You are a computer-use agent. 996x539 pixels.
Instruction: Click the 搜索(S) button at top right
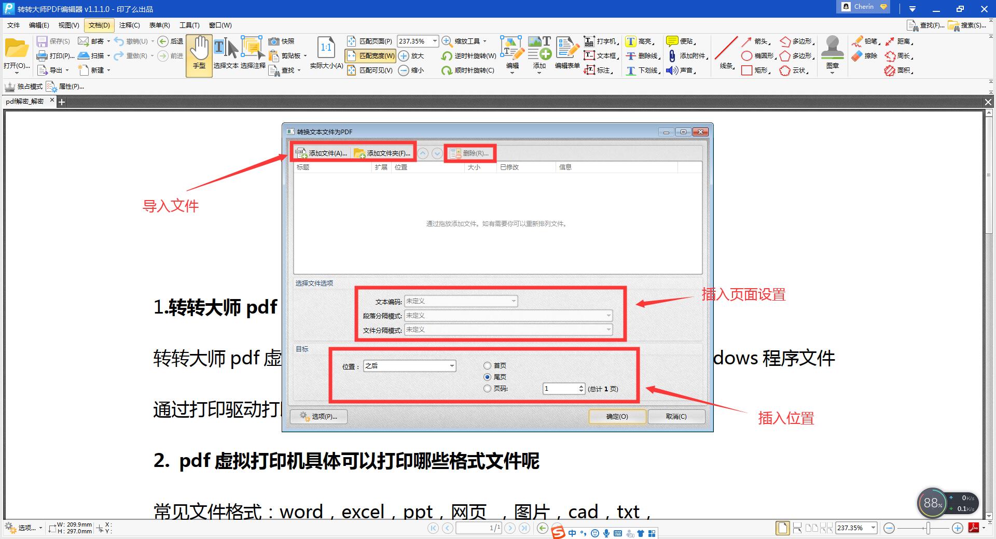[967, 25]
